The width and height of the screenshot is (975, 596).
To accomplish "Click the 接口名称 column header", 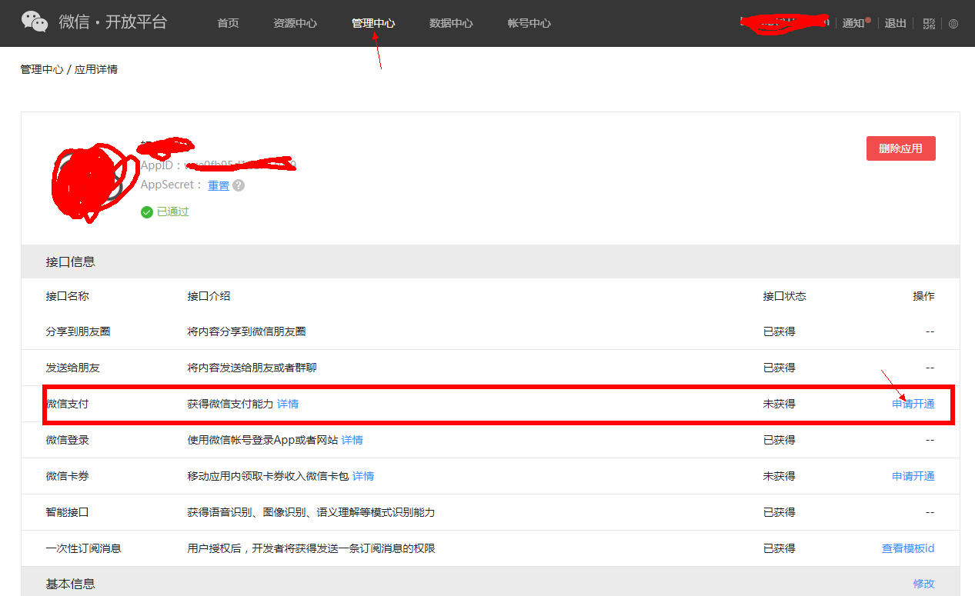I will (68, 296).
